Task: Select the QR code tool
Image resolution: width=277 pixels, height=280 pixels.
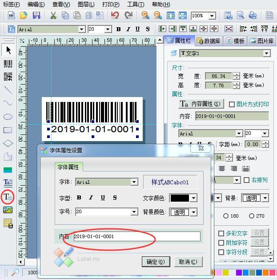Action: (x=8, y=77)
